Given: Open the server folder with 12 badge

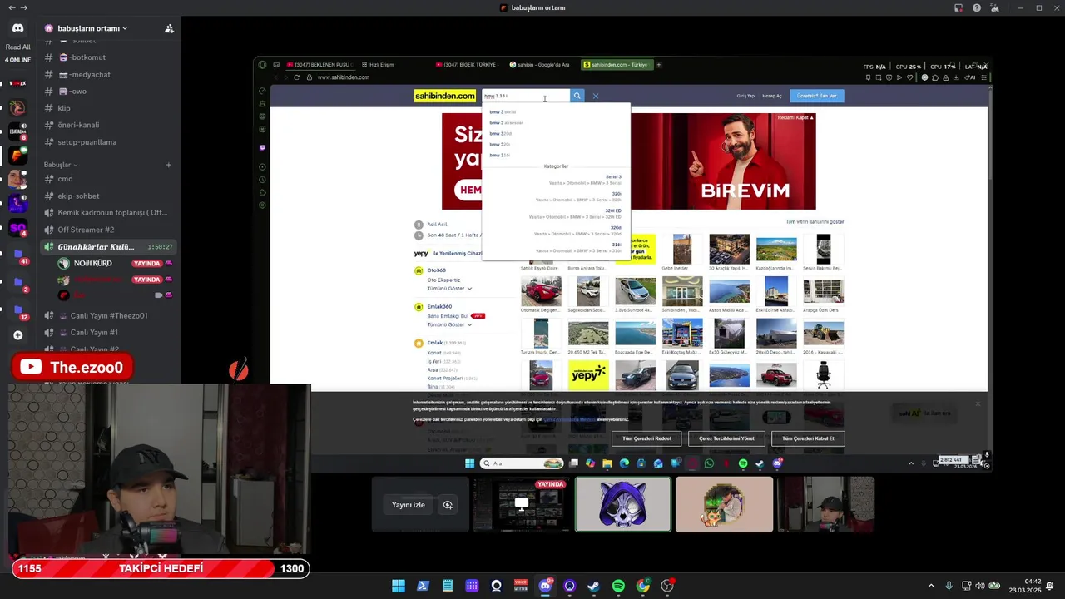Looking at the screenshot, I should pos(17,309).
